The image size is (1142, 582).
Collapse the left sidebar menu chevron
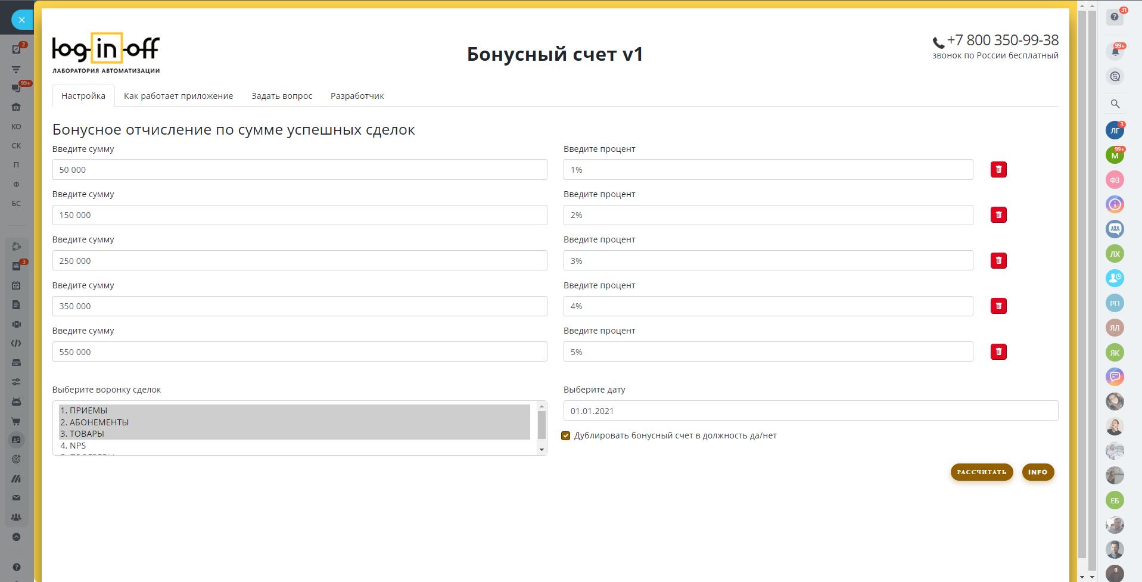[x=16, y=537]
